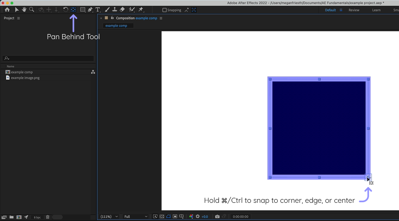Screen dimensions: 399x221
Task: Open the Full resolution dropdown
Action: pos(135,217)
